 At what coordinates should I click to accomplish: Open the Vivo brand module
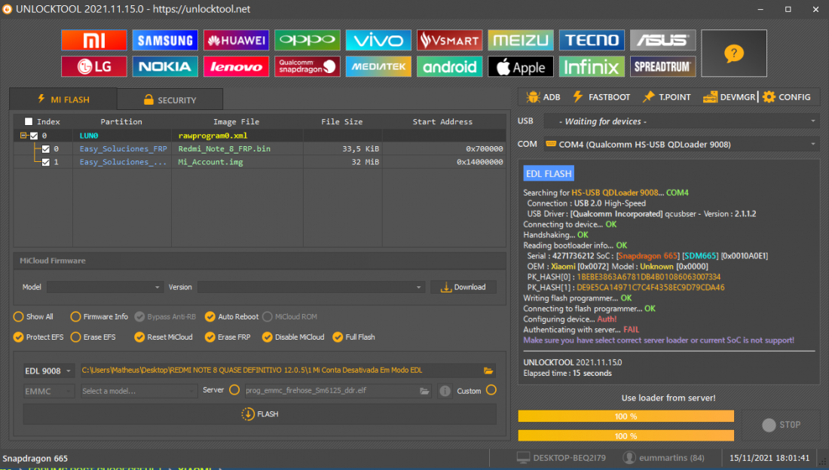click(378, 40)
